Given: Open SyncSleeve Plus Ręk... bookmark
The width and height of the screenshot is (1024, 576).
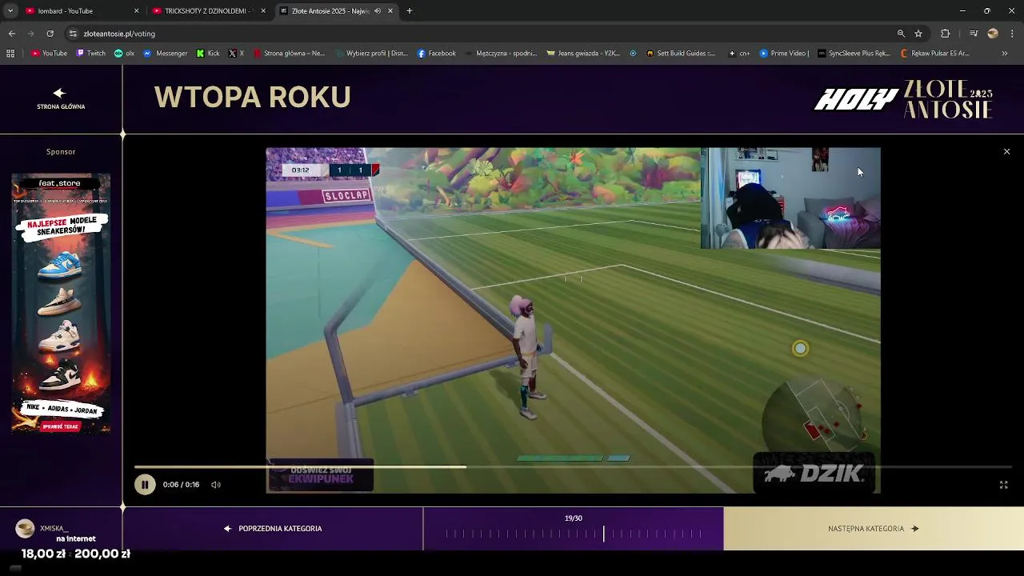Looking at the screenshot, I should (x=854, y=54).
